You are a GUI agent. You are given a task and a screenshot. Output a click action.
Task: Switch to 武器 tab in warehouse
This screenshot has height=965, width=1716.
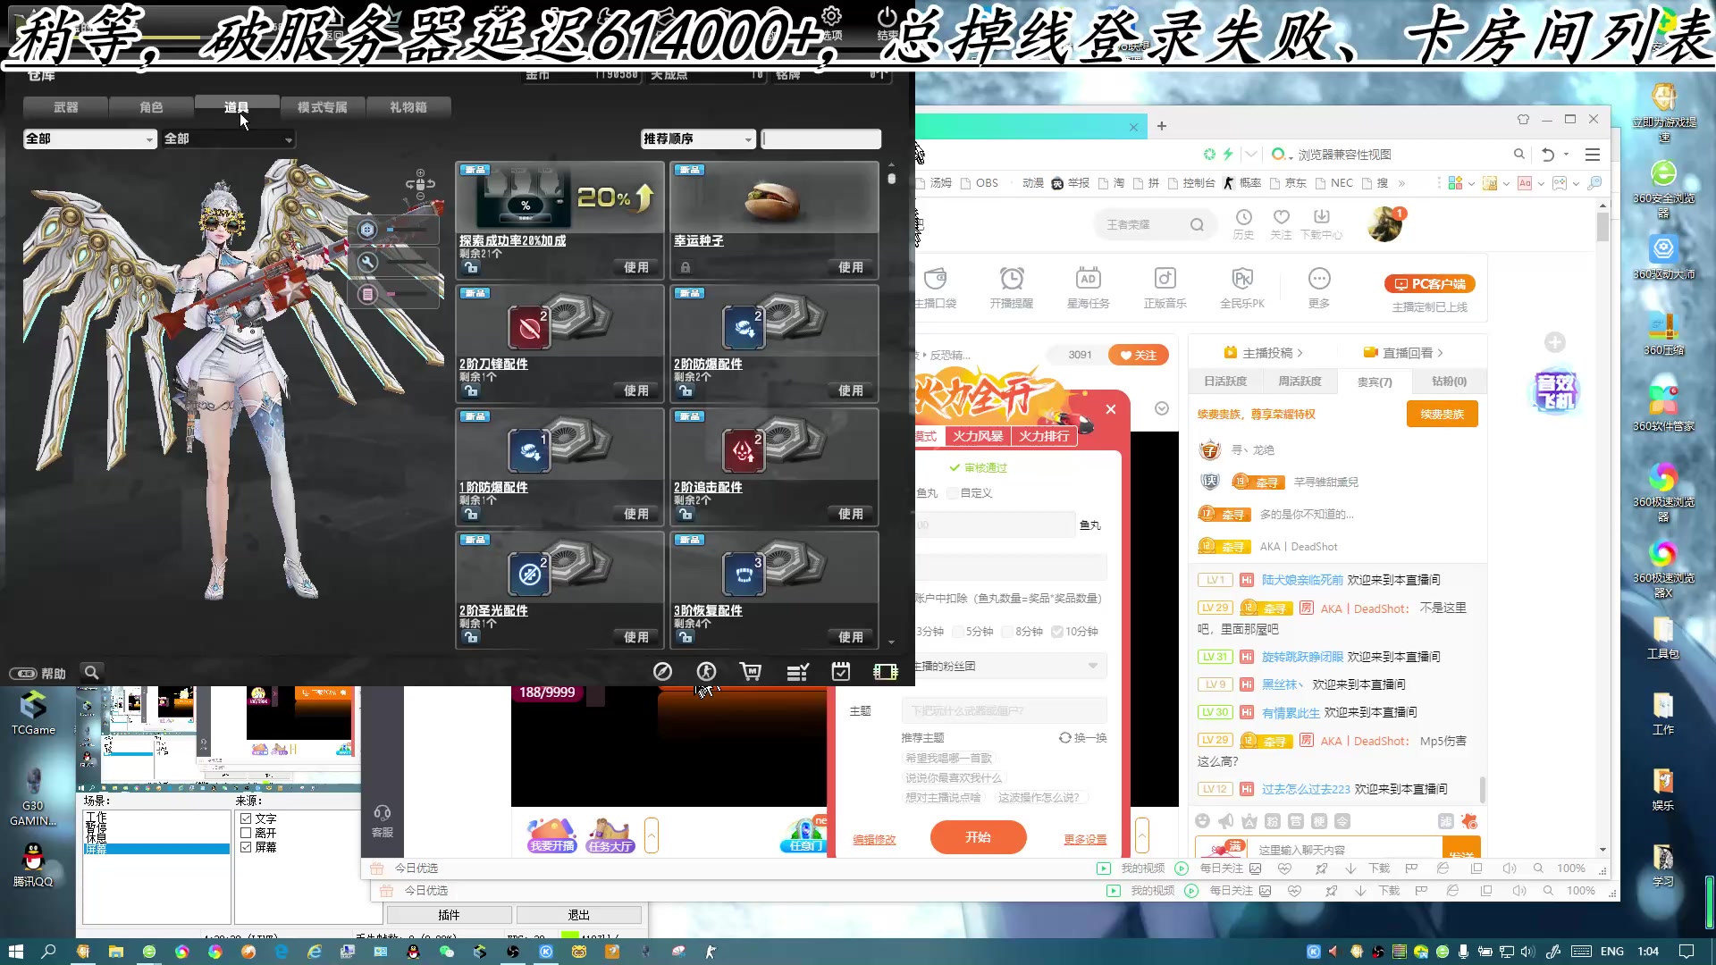(x=65, y=107)
